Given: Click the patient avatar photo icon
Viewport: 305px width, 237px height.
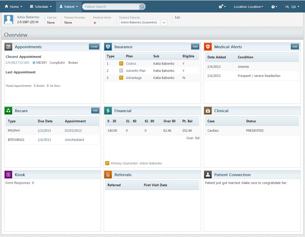Looking at the screenshot, I should click(9, 20).
